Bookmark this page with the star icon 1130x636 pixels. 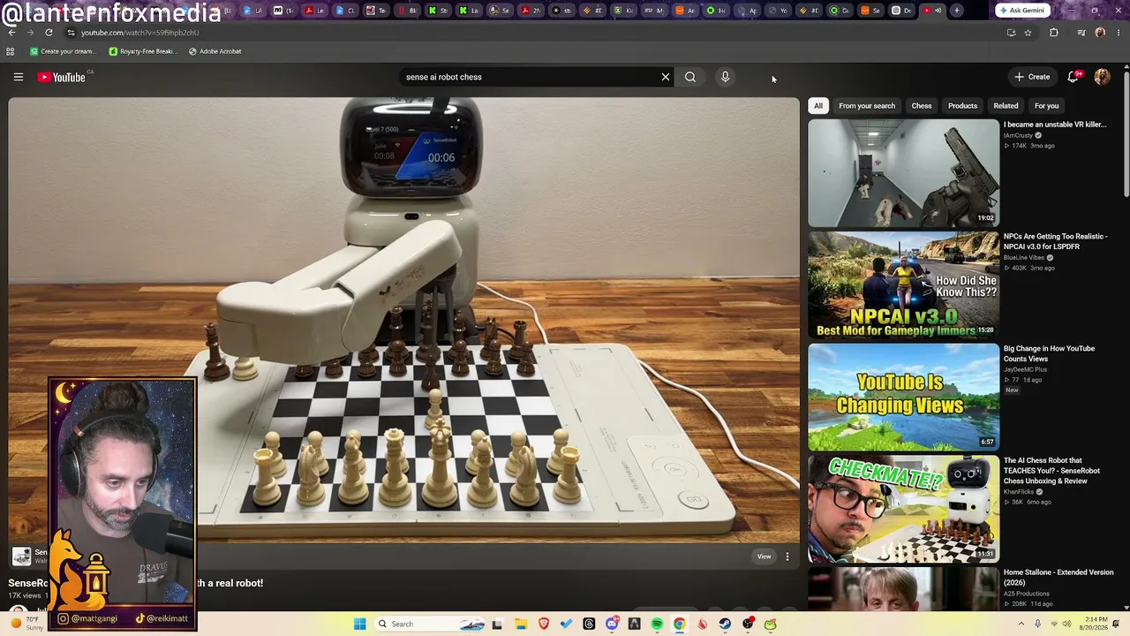coord(1028,33)
